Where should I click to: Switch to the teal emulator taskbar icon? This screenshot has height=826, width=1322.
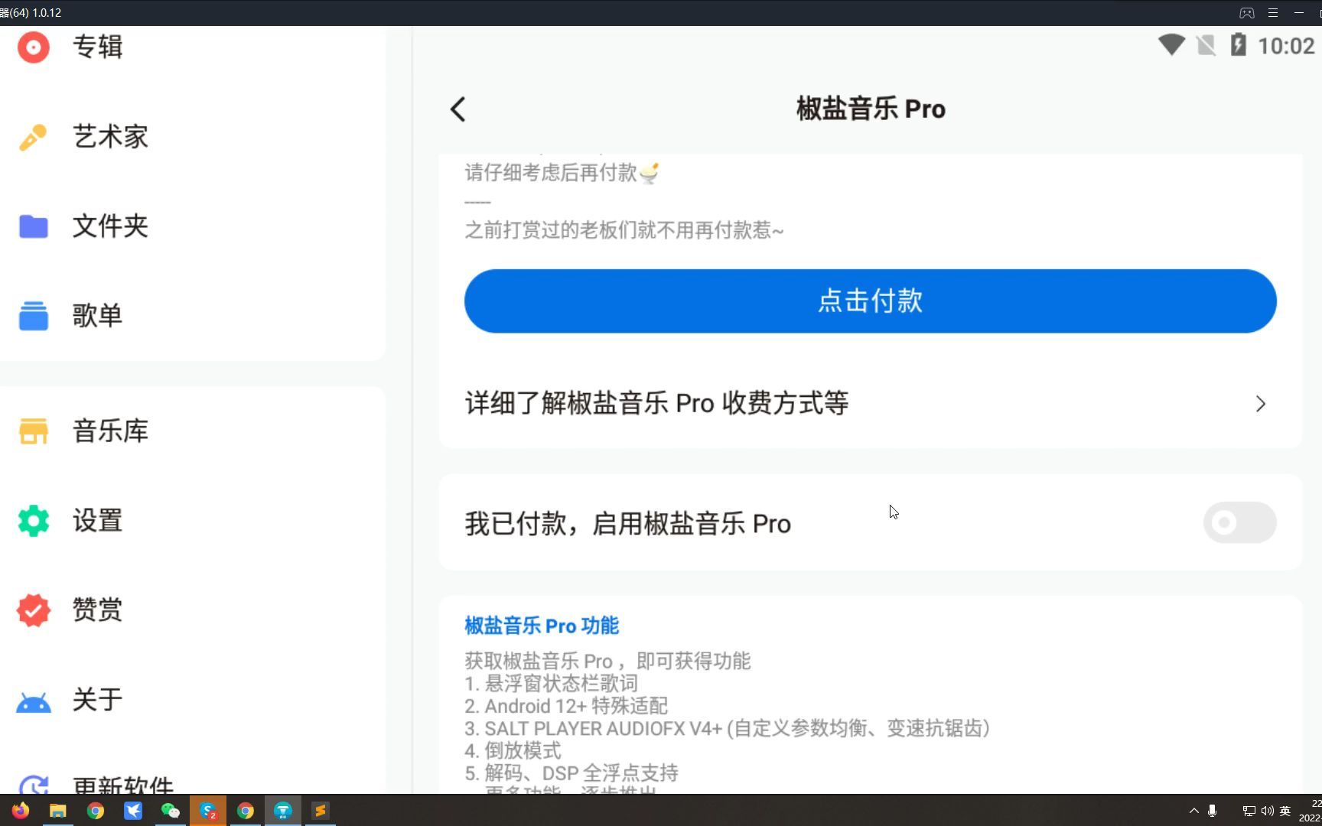pyautogui.click(x=283, y=811)
